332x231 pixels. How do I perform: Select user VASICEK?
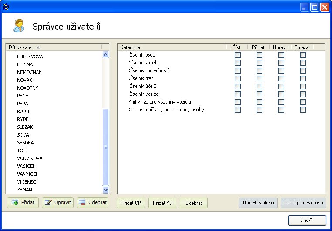pos(26,166)
